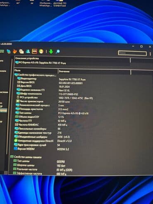Image resolution: width=153 pixels, height=204 pixels.
Task: Select value 1002-747E / 1DA2-475C (Rev FF)
Action: tap(76, 98)
